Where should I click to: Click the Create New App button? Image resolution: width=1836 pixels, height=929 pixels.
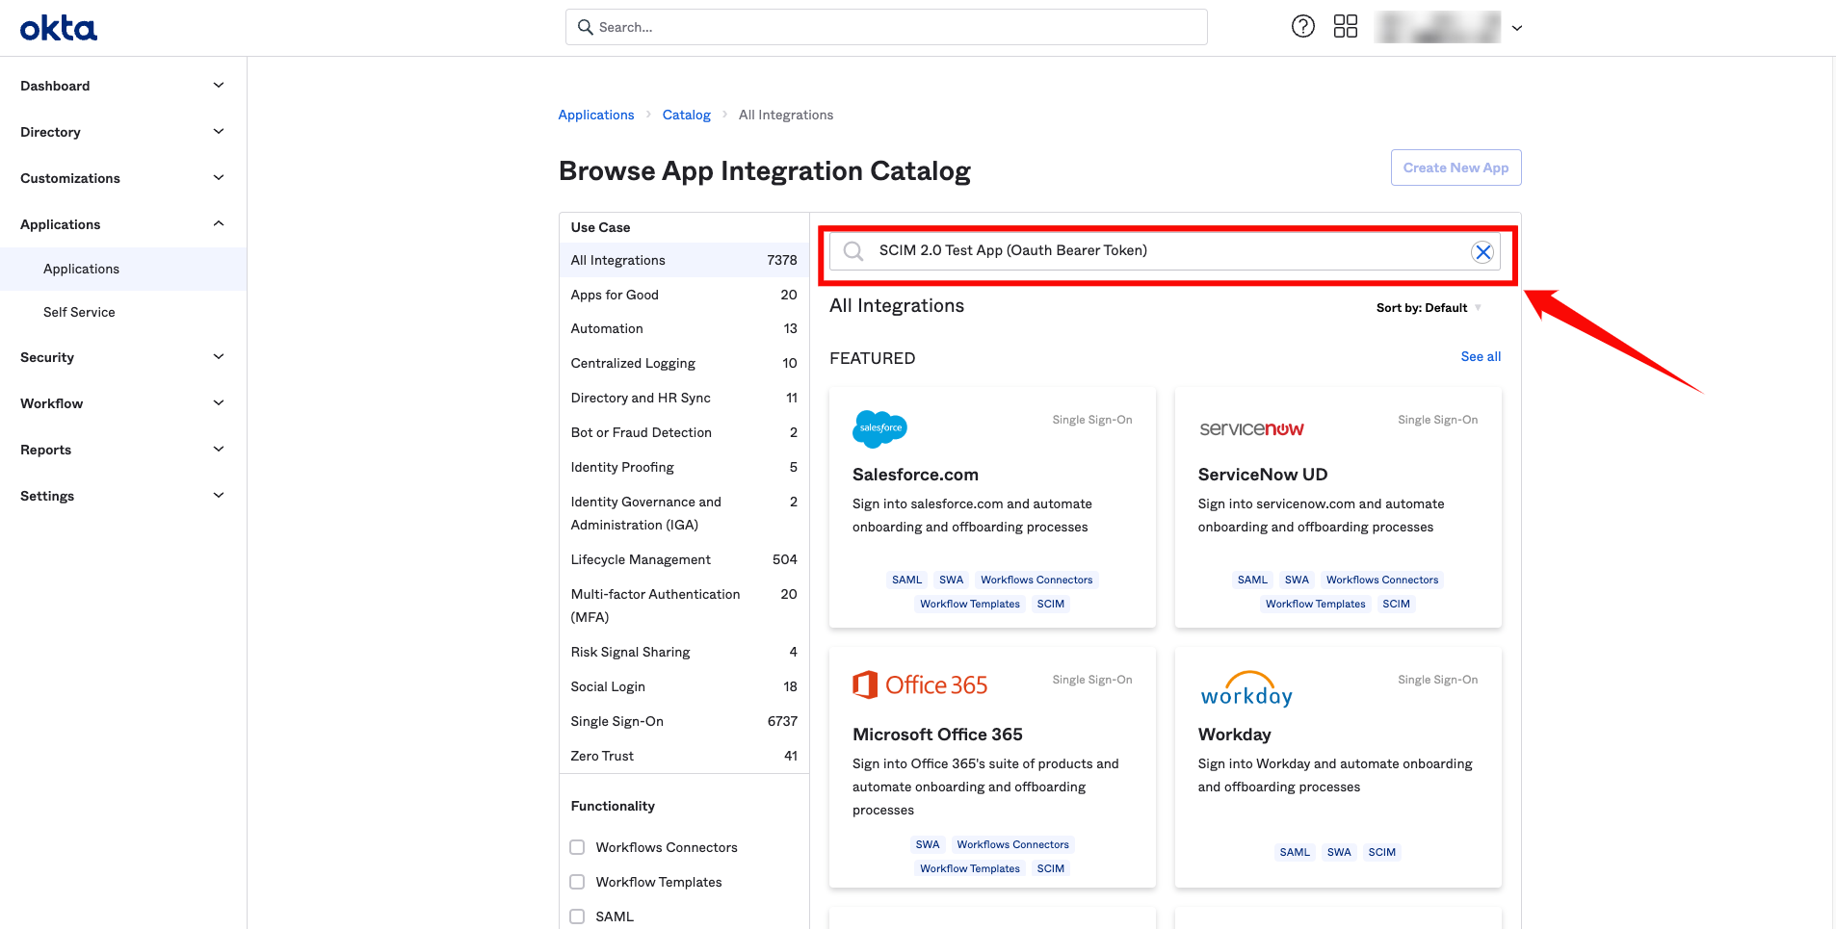[x=1456, y=168]
